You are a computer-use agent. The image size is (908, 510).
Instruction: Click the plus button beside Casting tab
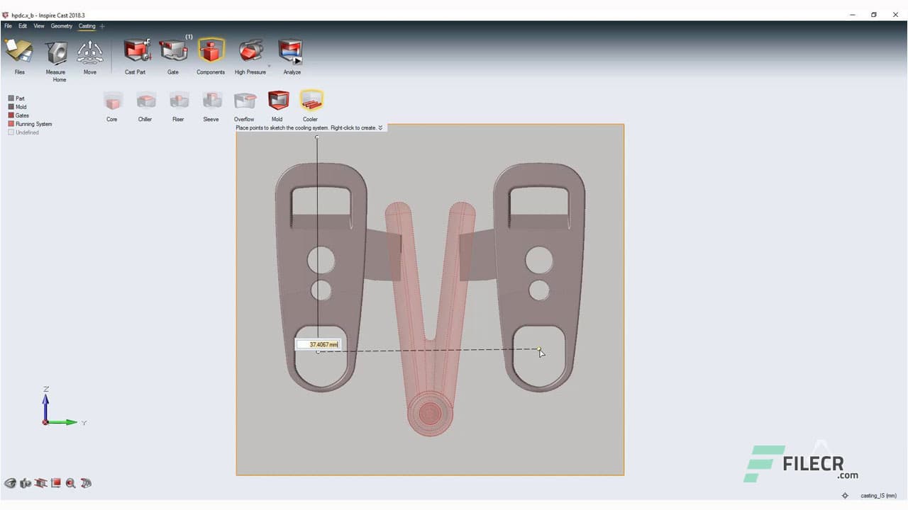[102, 26]
